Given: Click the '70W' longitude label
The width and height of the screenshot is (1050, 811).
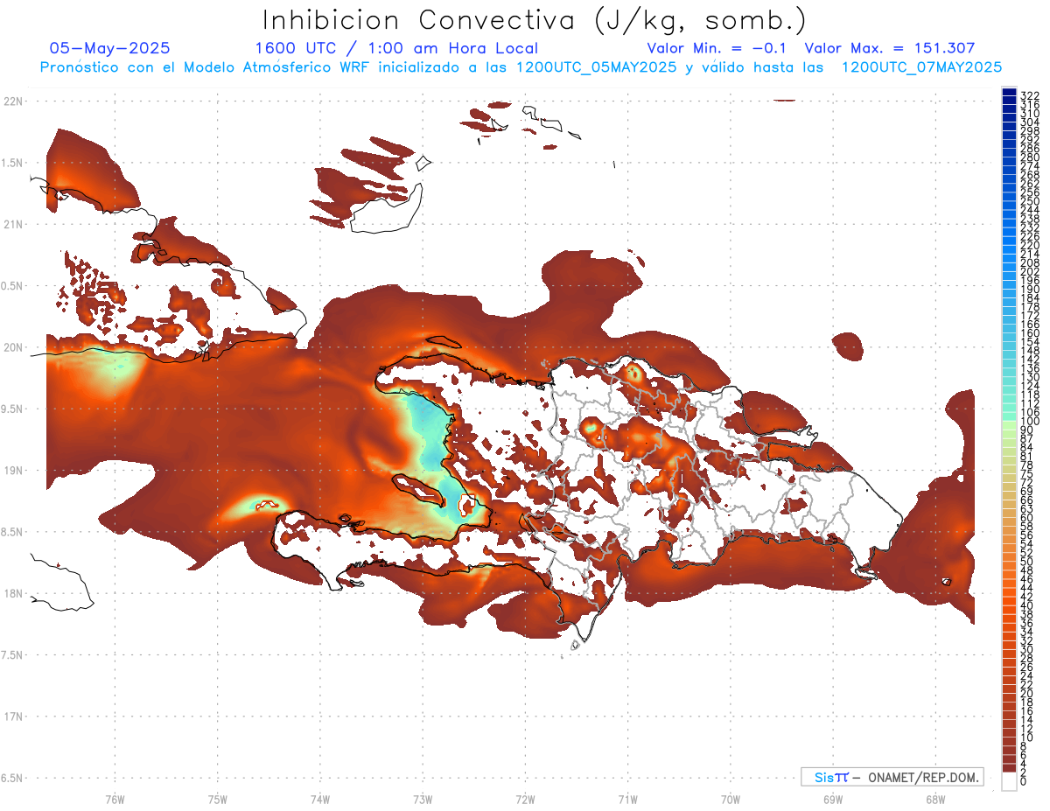Looking at the screenshot, I should 730,799.
